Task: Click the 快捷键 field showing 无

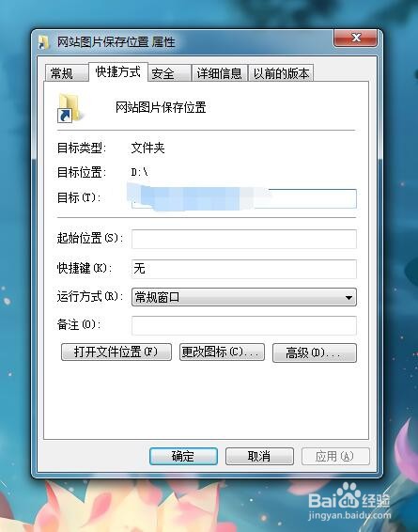Action: (243, 269)
